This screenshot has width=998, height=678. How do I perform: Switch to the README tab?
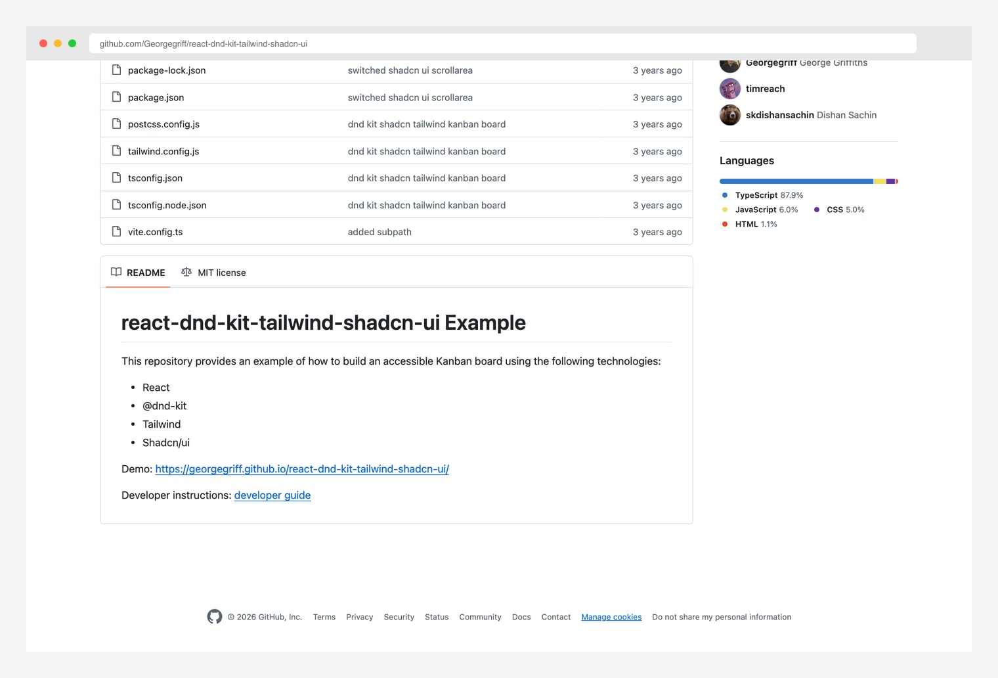coord(138,273)
